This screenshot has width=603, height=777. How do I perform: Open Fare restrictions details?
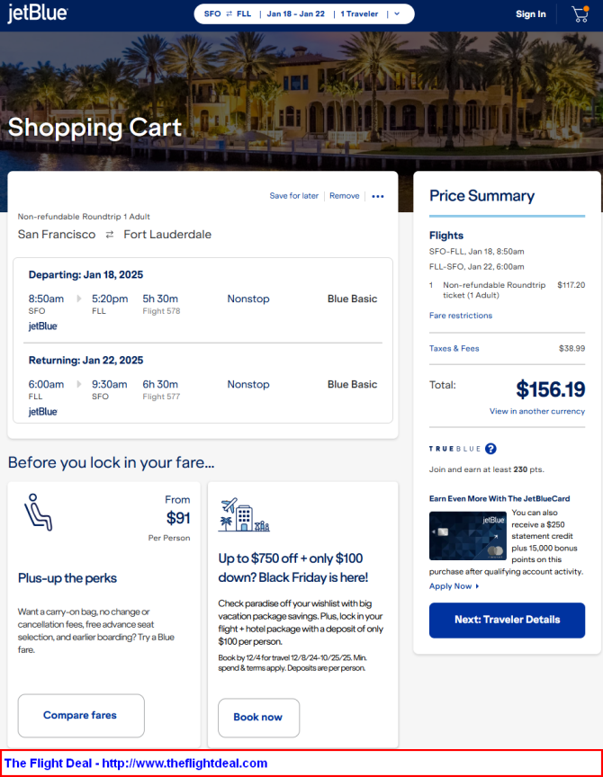click(x=461, y=315)
